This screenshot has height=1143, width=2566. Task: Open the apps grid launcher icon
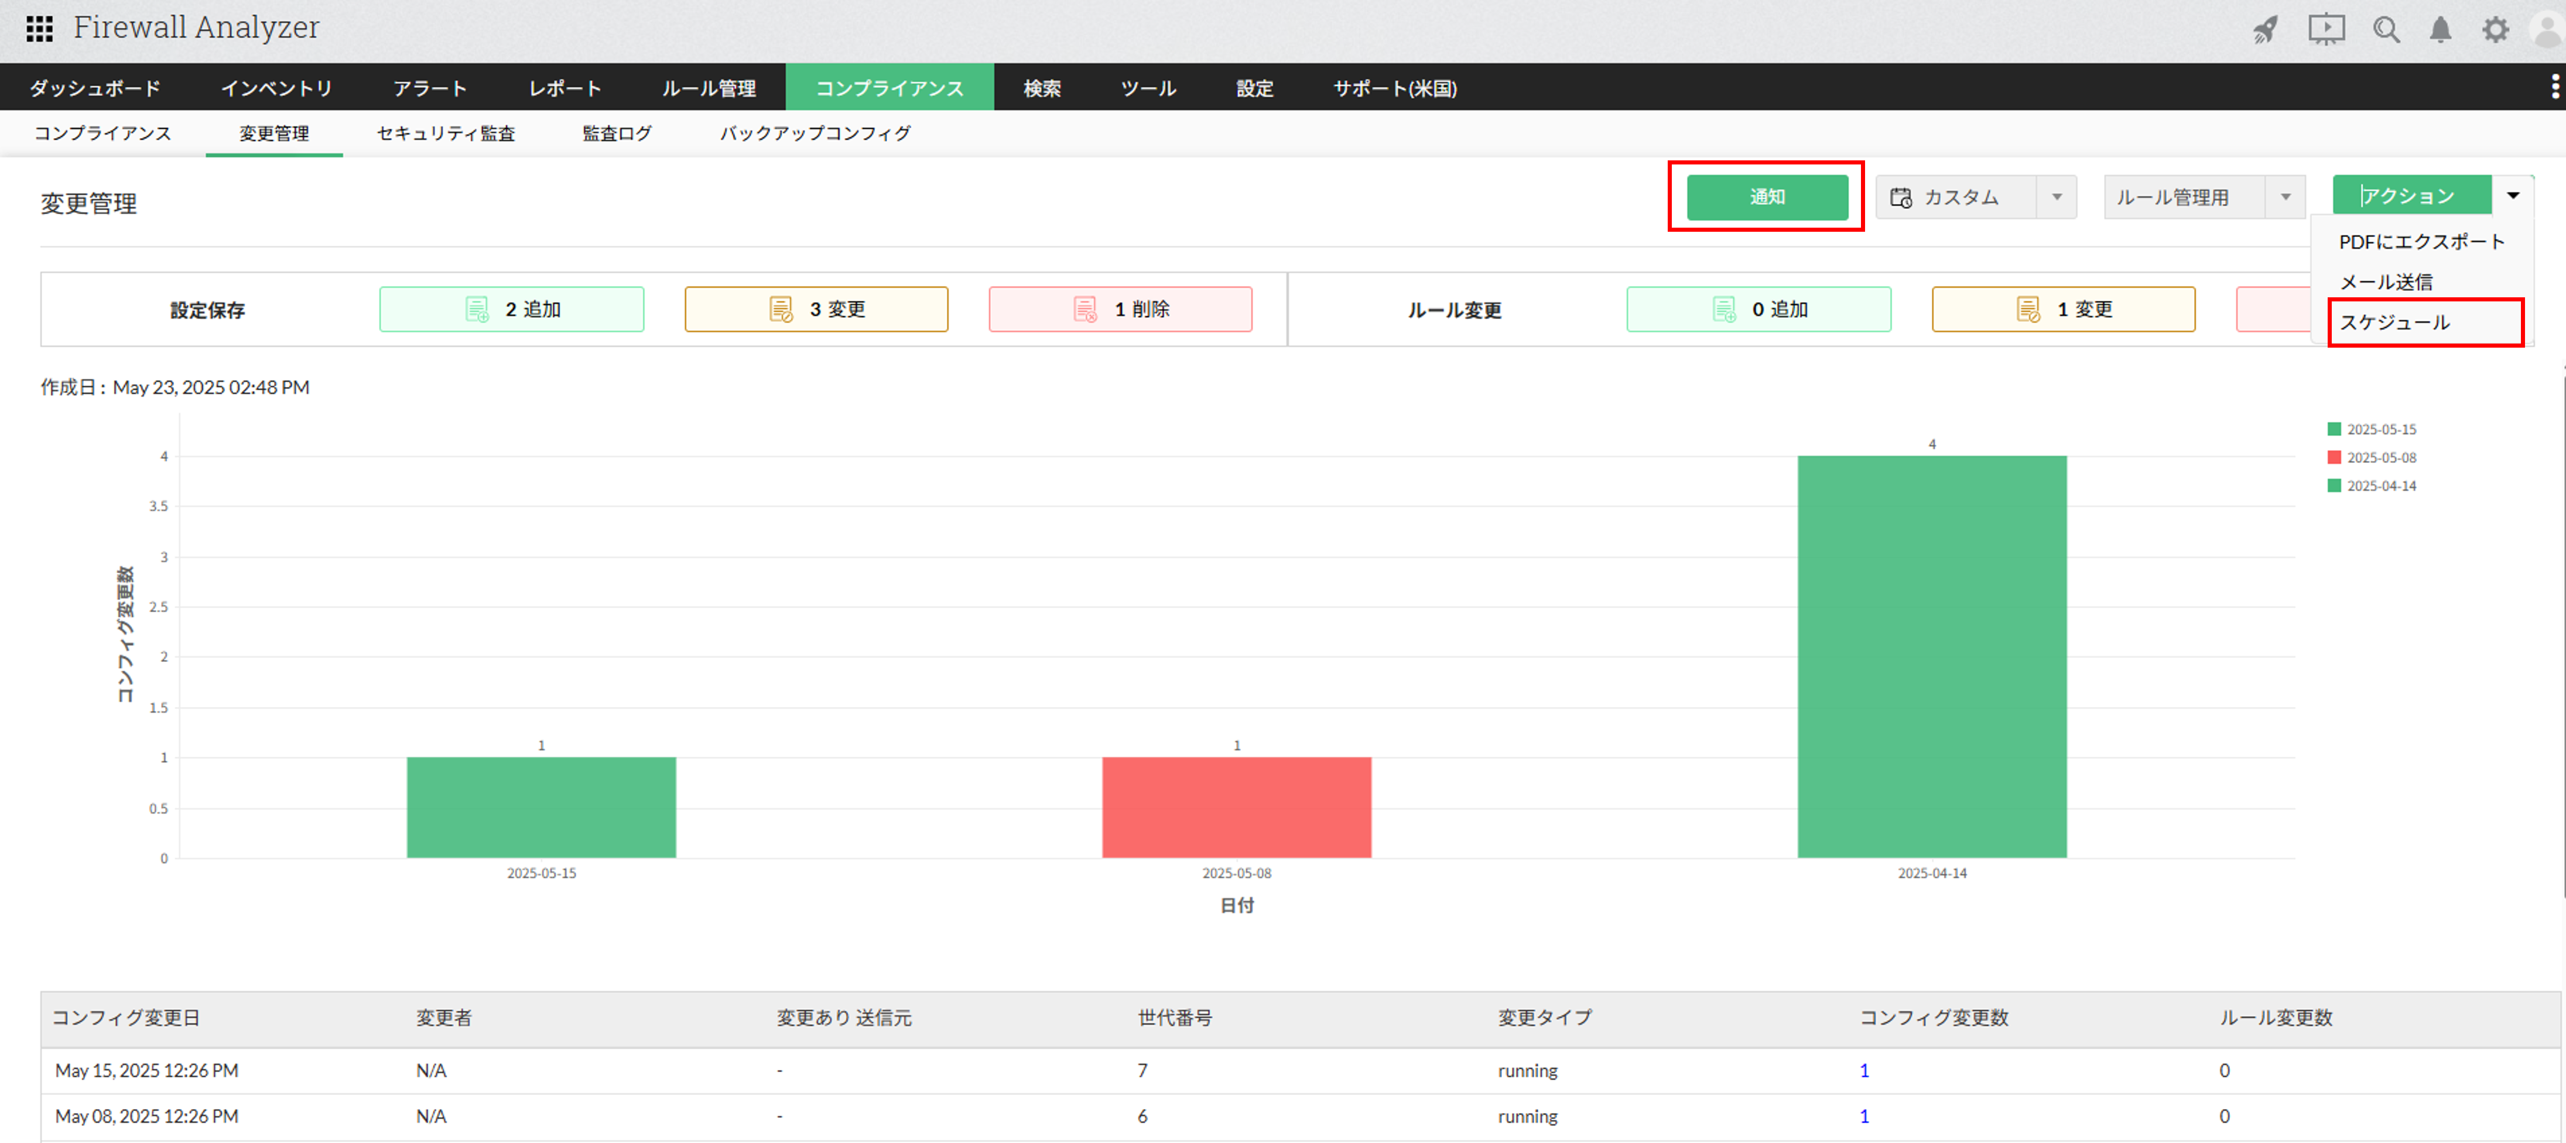click(39, 29)
